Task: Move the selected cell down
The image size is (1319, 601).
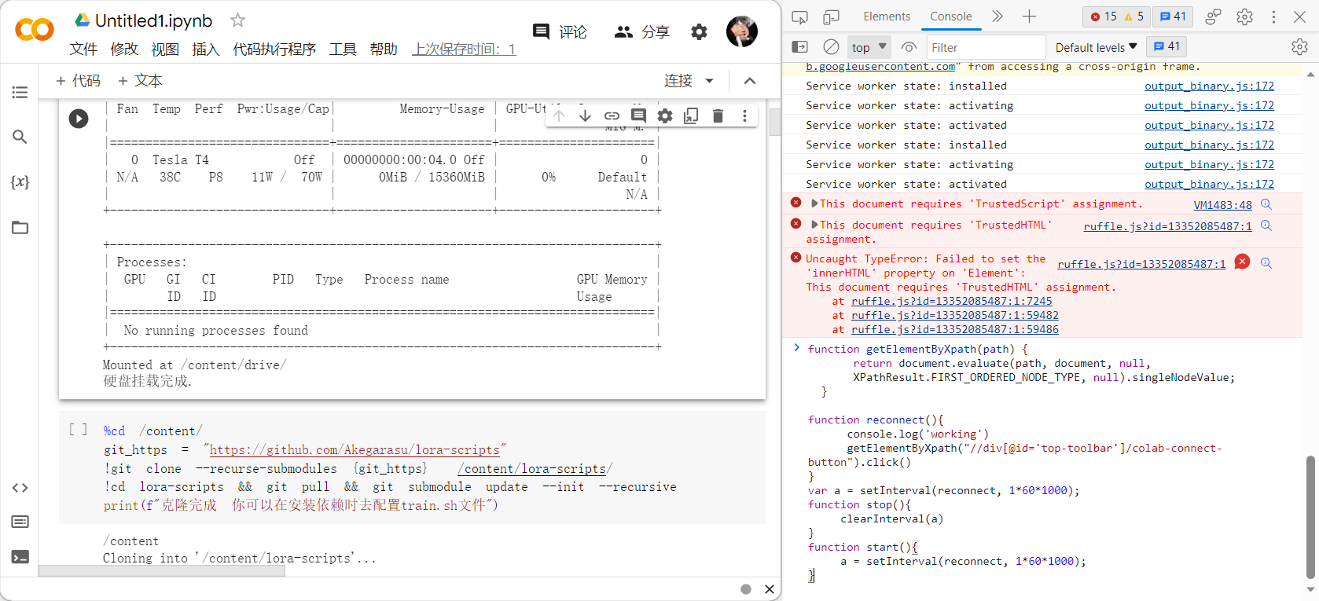Action: [x=586, y=116]
